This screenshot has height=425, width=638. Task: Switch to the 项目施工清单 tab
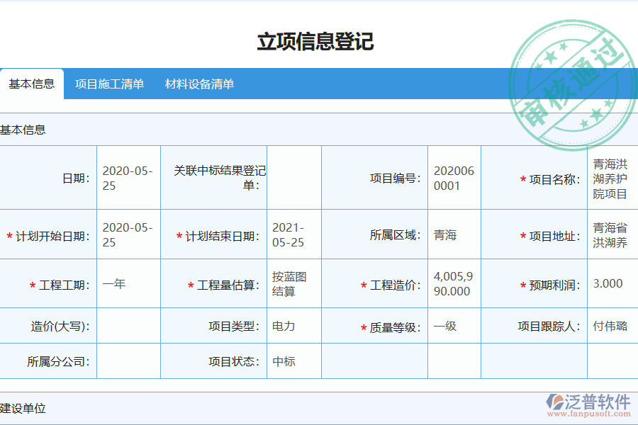[x=110, y=84]
